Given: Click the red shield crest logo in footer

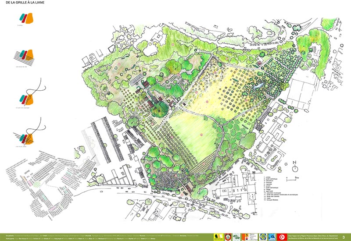Looking at the screenshot, I should click(228, 237).
